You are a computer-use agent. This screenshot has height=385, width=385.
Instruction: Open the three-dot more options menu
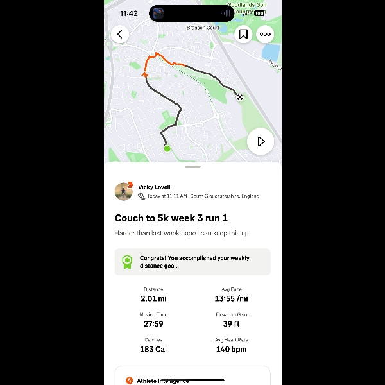[265, 34]
